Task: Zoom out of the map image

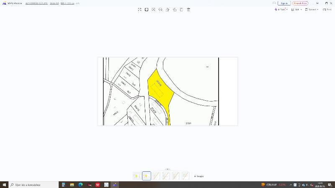Action: point(160,10)
